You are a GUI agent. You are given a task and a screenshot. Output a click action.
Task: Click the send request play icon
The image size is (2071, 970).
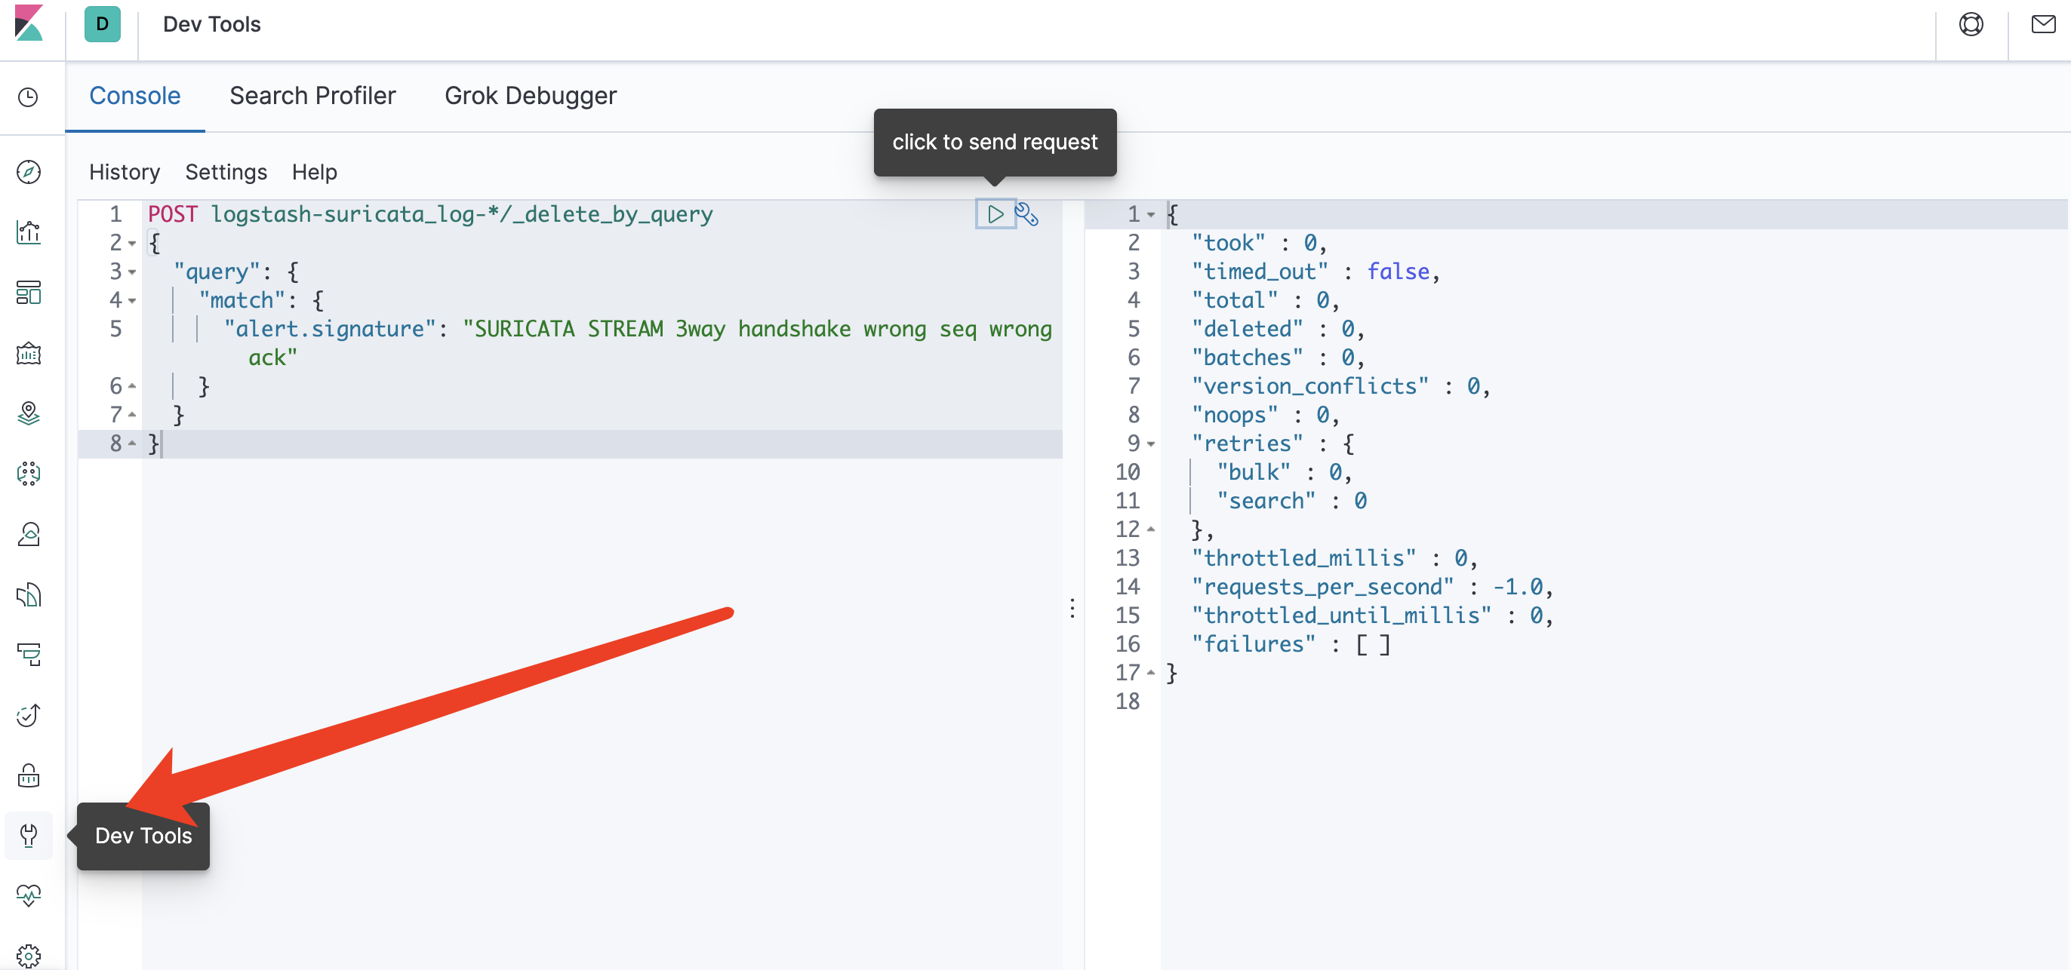click(995, 214)
